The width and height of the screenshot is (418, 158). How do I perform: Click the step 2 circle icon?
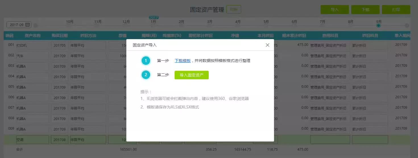pyautogui.click(x=146, y=75)
